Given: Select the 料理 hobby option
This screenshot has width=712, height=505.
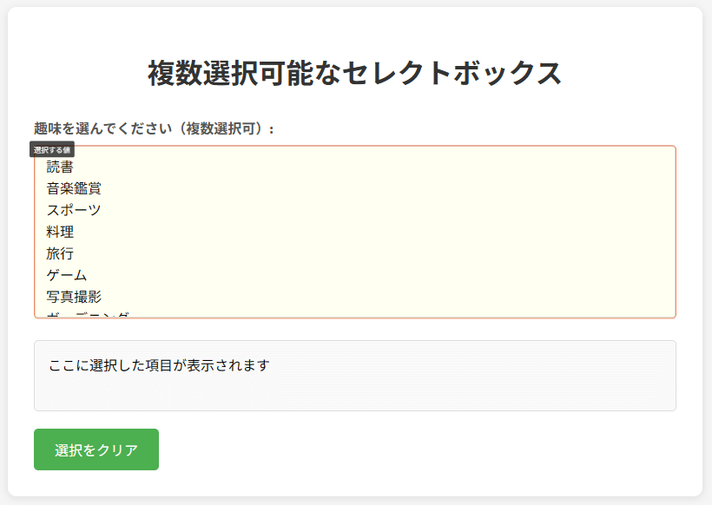Looking at the screenshot, I should coord(61,232).
